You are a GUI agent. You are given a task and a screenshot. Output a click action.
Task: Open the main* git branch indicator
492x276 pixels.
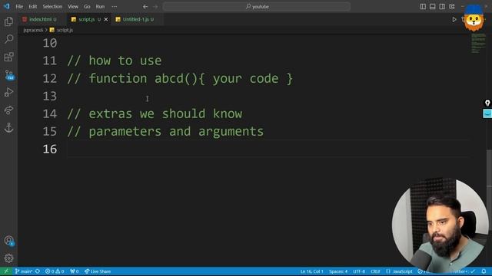[x=24, y=271]
